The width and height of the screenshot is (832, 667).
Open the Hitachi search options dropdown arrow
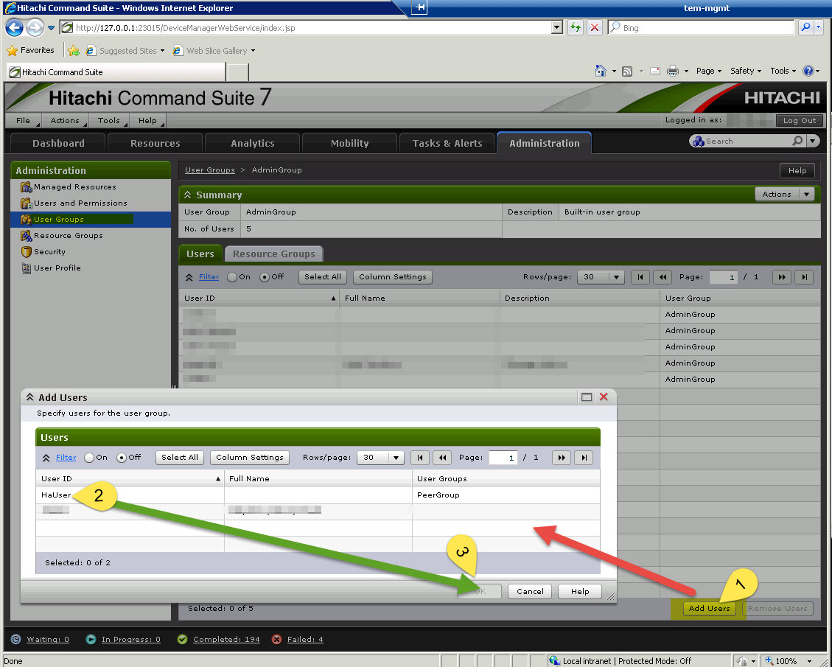813,141
